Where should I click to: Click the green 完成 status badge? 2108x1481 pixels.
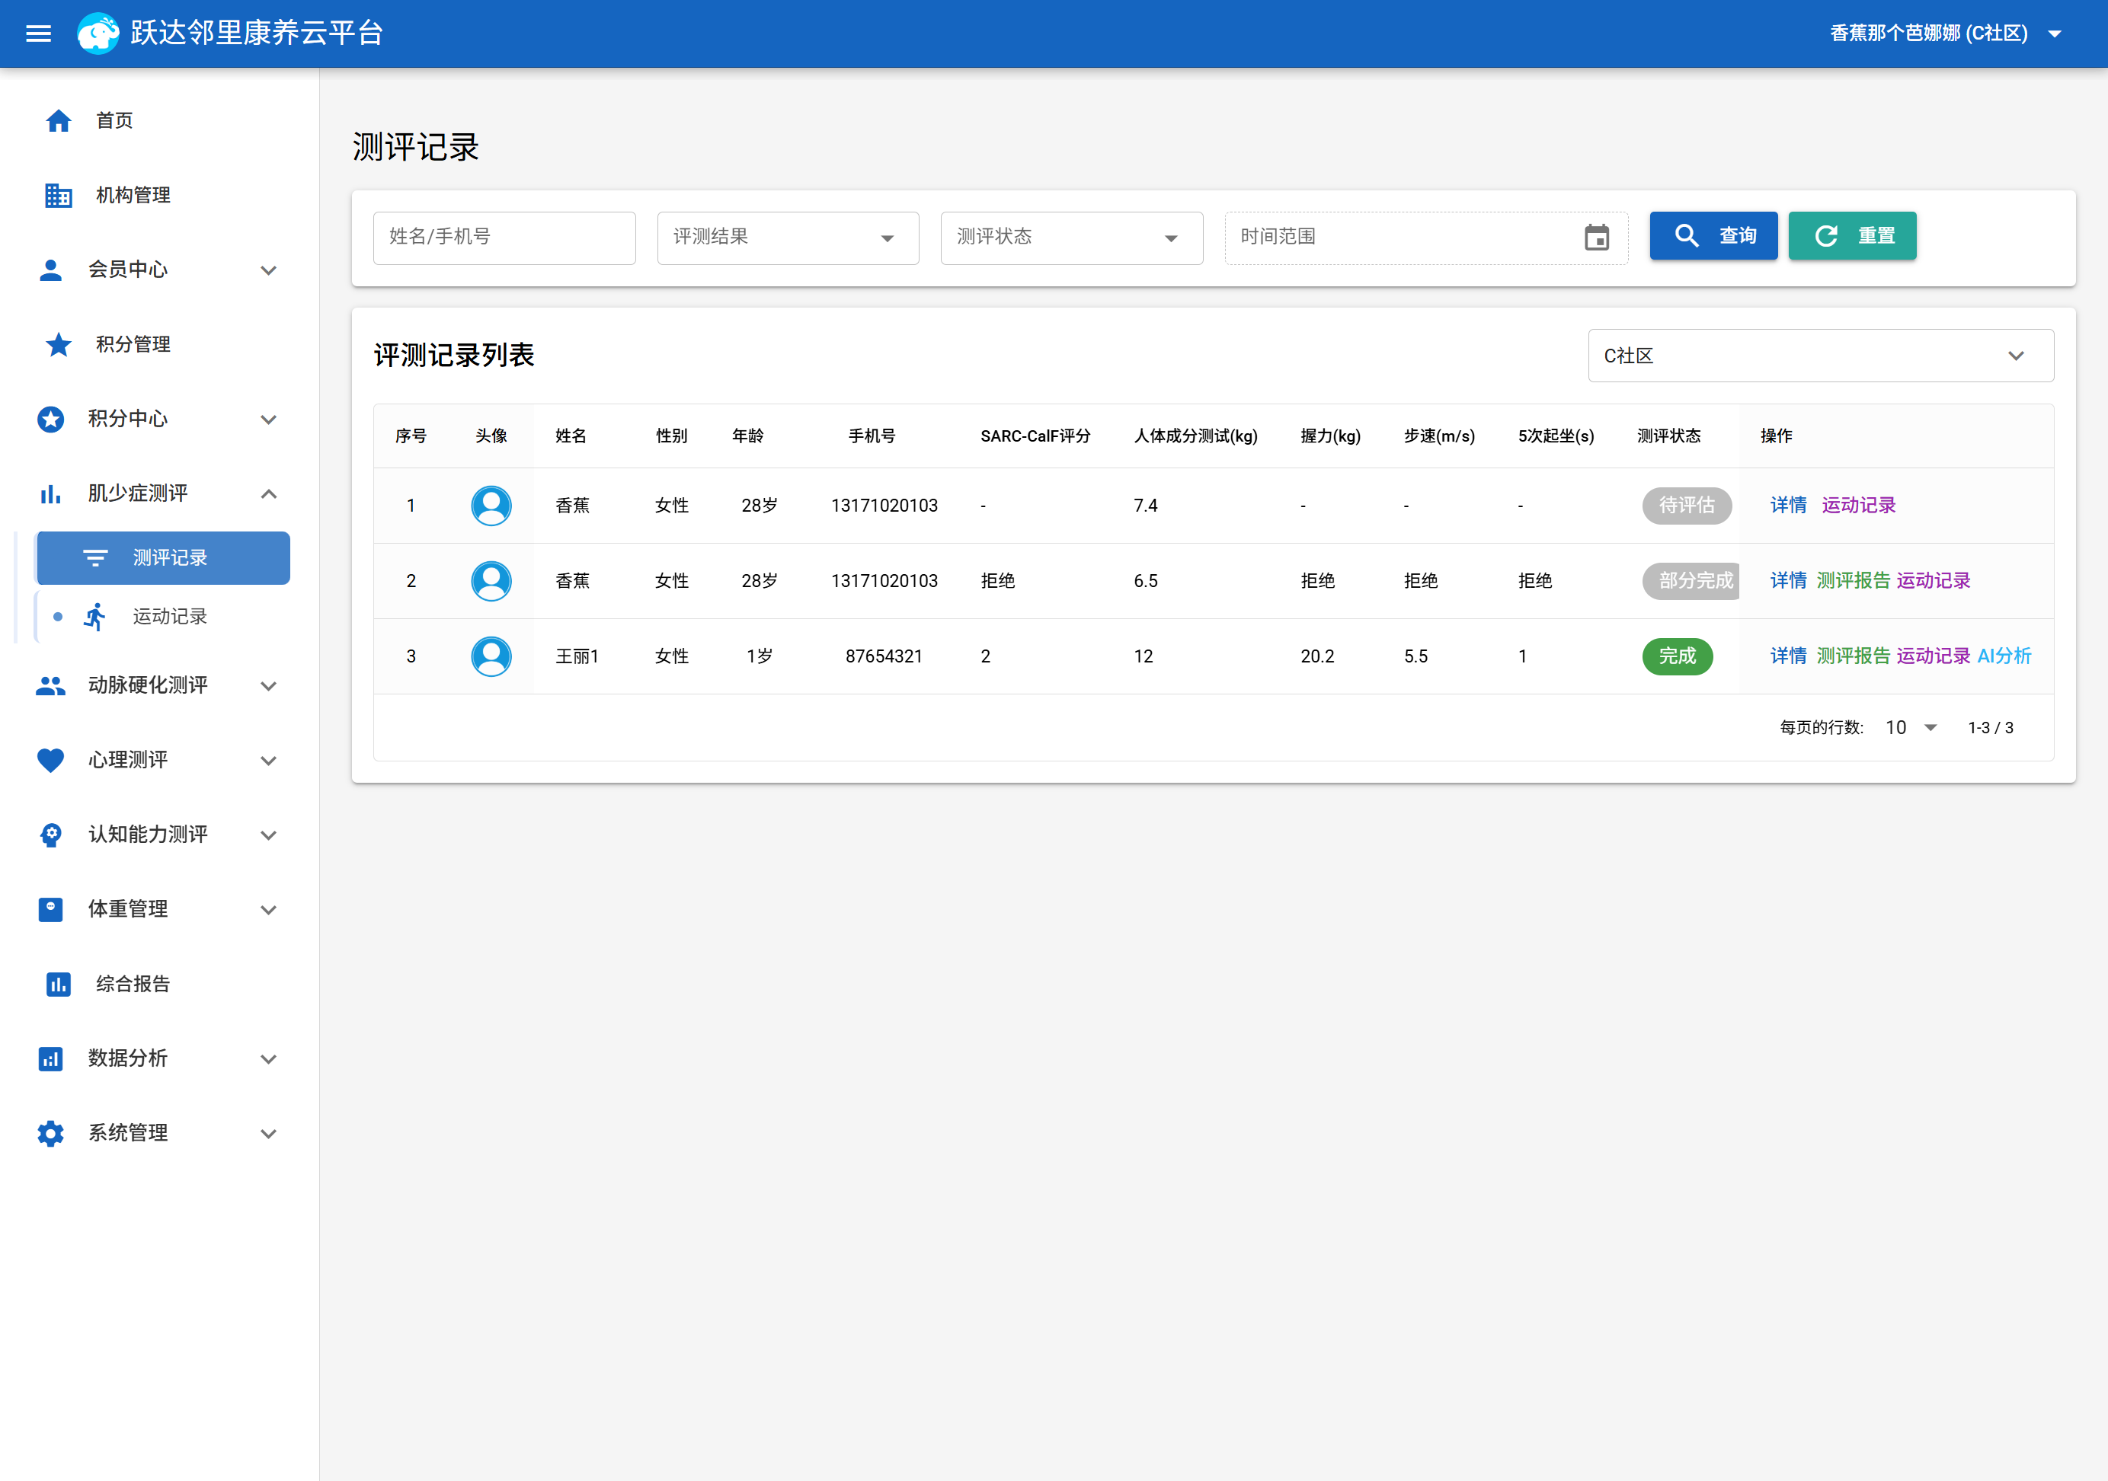click(1678, 656)
